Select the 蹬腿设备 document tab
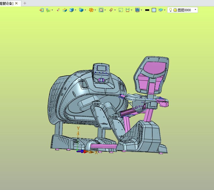Screen dimensions: 214x190 [7, 3]
